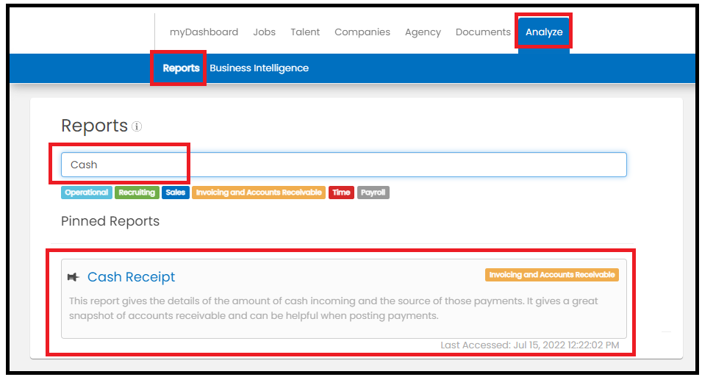Filter by the Invoicing and Accounts Receivable tag below search
Viewport: 702px width, 377px height.
pos(258,193)
